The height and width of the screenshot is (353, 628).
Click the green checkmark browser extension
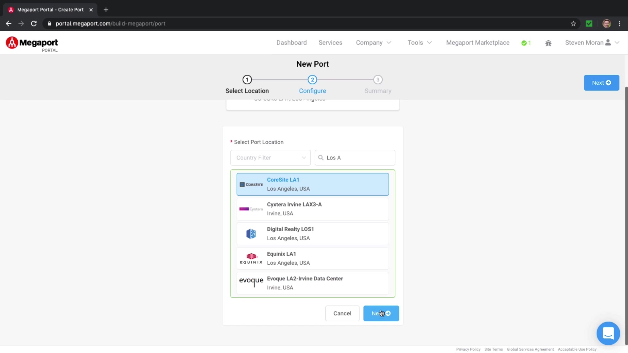589,24
